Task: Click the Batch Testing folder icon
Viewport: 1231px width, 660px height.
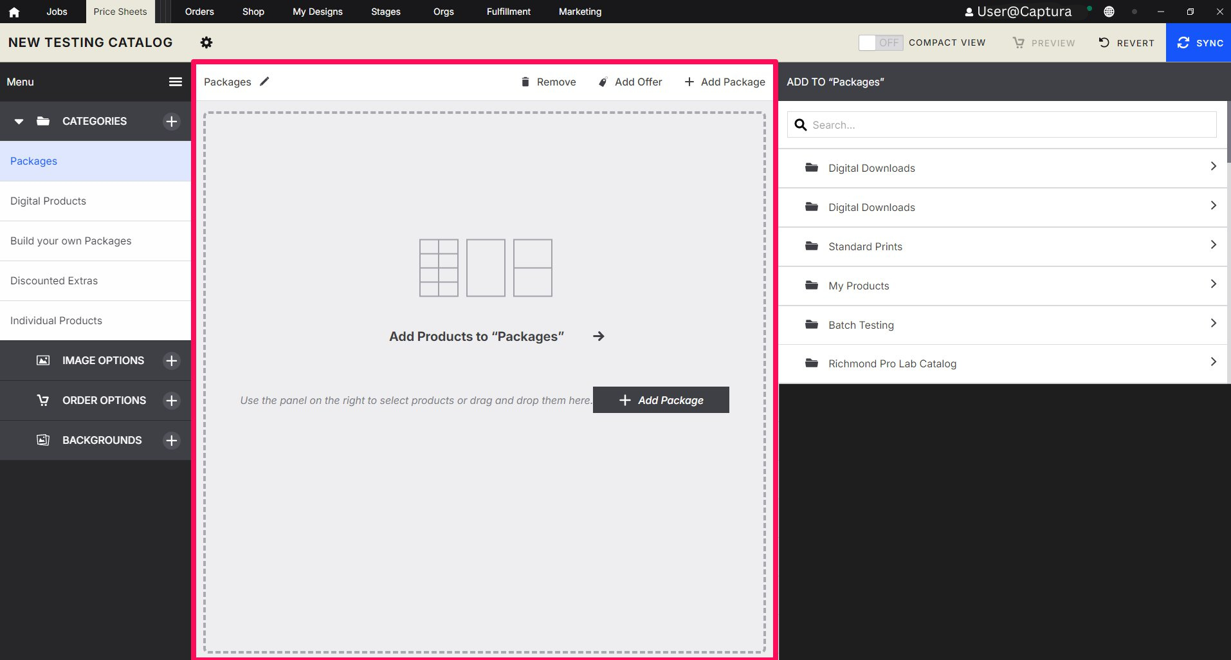Action: point(812,325)
